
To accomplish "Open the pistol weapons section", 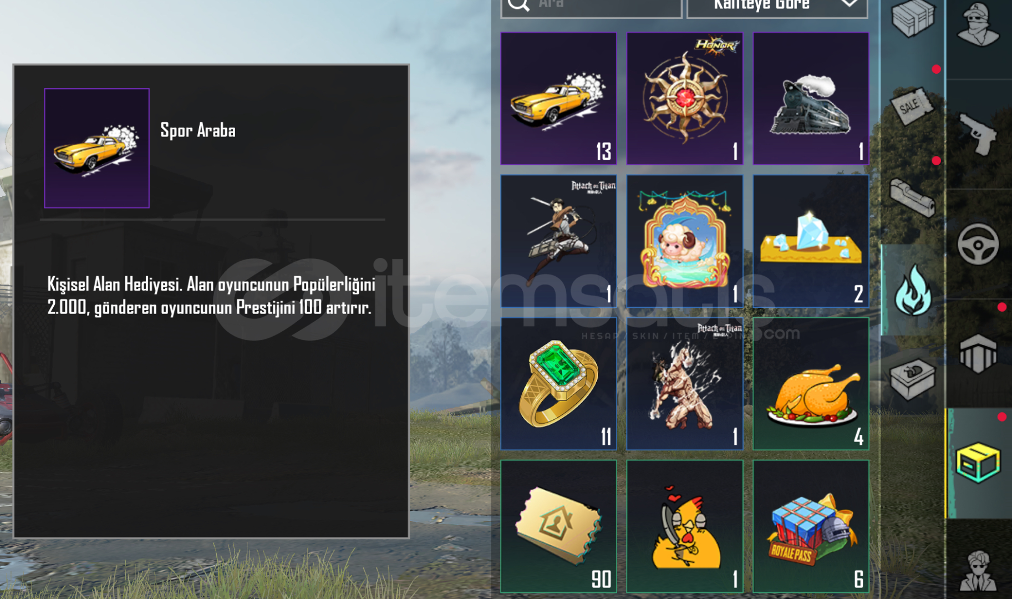I will 979,134.
